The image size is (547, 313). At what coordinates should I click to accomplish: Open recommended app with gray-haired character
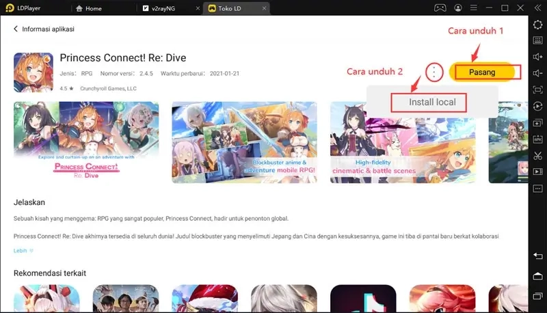tap(284, 299)
